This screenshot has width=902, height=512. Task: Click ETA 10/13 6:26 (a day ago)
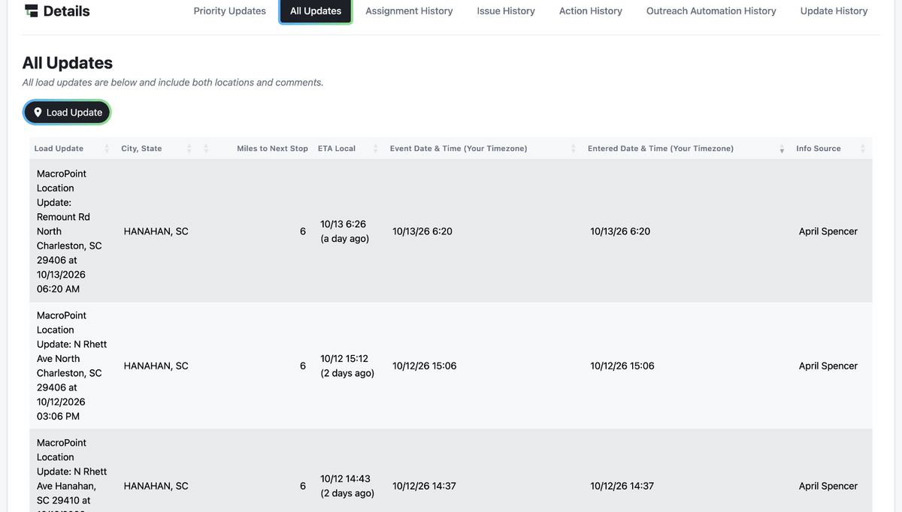pos(344,231)
